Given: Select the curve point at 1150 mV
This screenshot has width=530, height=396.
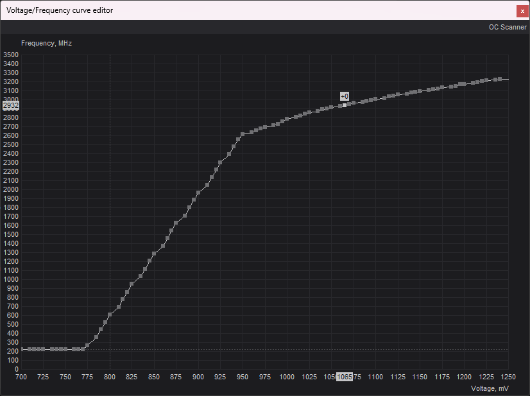Looking at the screenshot, I should (420, 91).
